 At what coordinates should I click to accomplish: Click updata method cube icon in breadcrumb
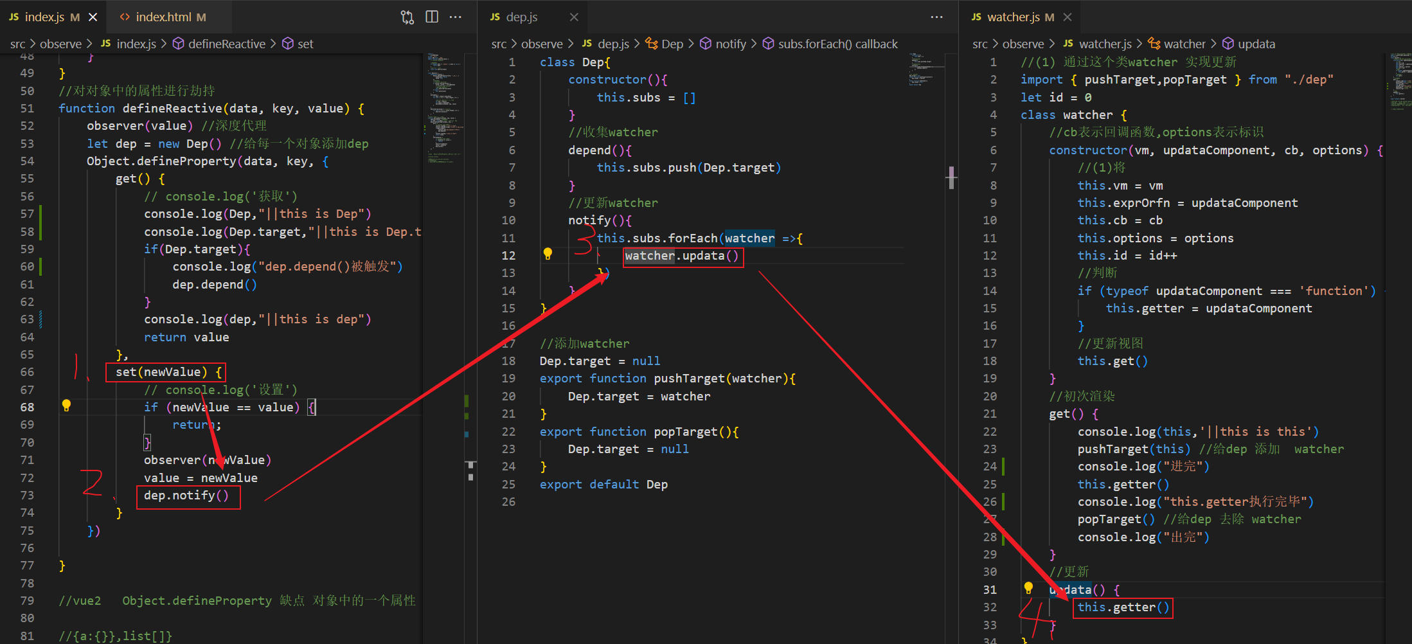point(1228,44)
